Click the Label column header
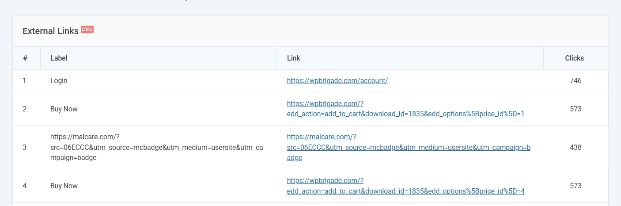The image size is (621, 206). click(x=59, y=58)
